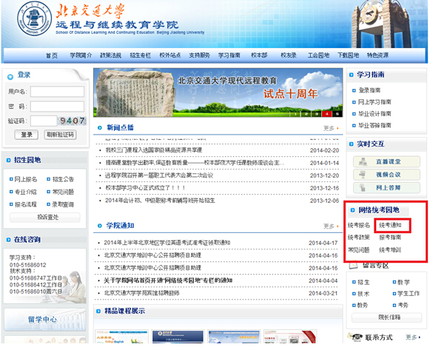
Task: Open the 学院简介 menu item
Action: 81,55
